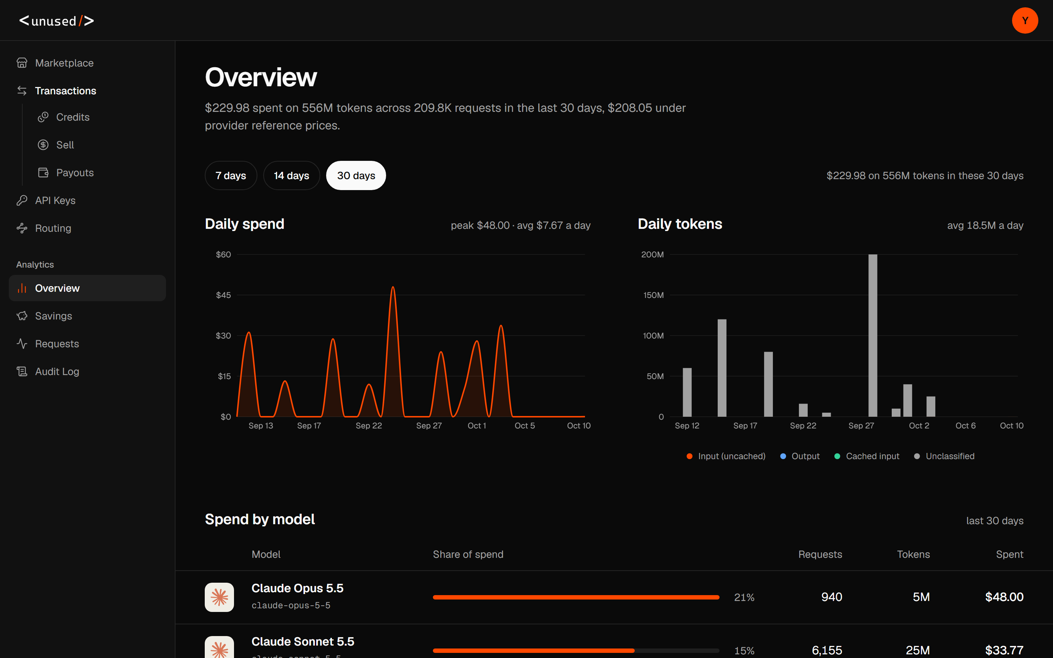
Task: Sort by Share of spend column
Action: (468, 555)
